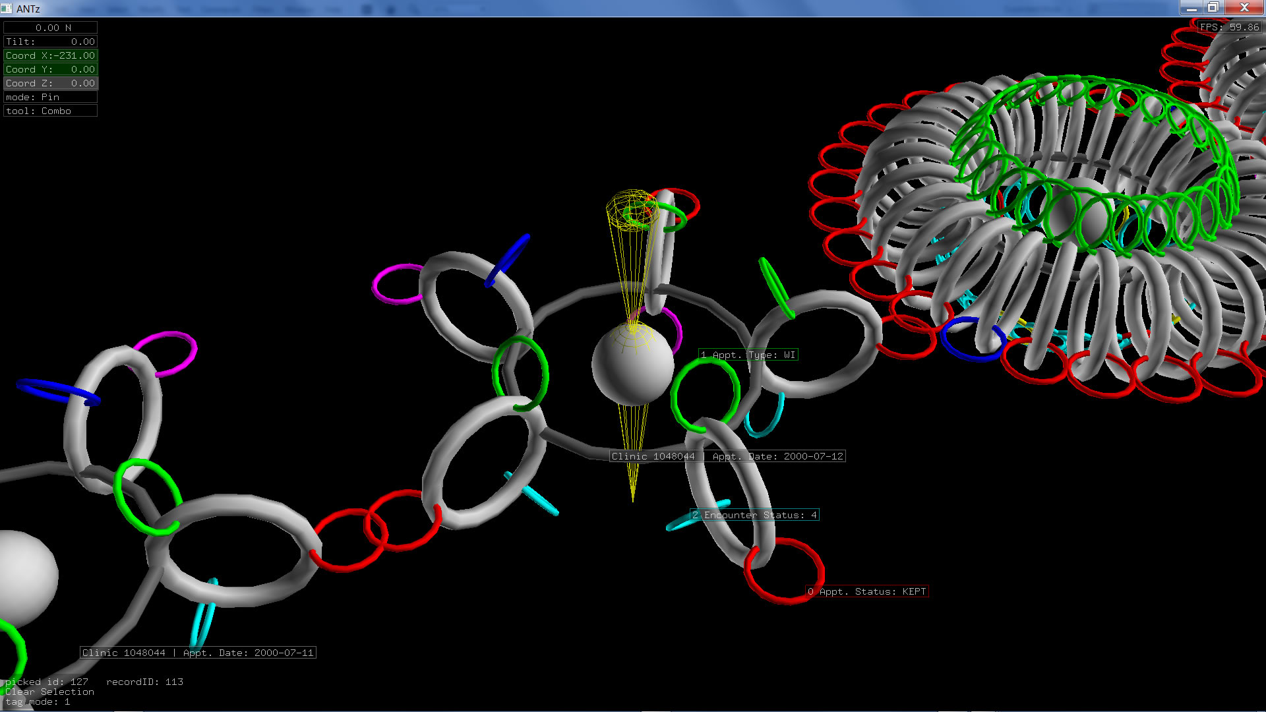
Task: Select the Encounter Status: 4 tag
Action: [x=754, y=515]
